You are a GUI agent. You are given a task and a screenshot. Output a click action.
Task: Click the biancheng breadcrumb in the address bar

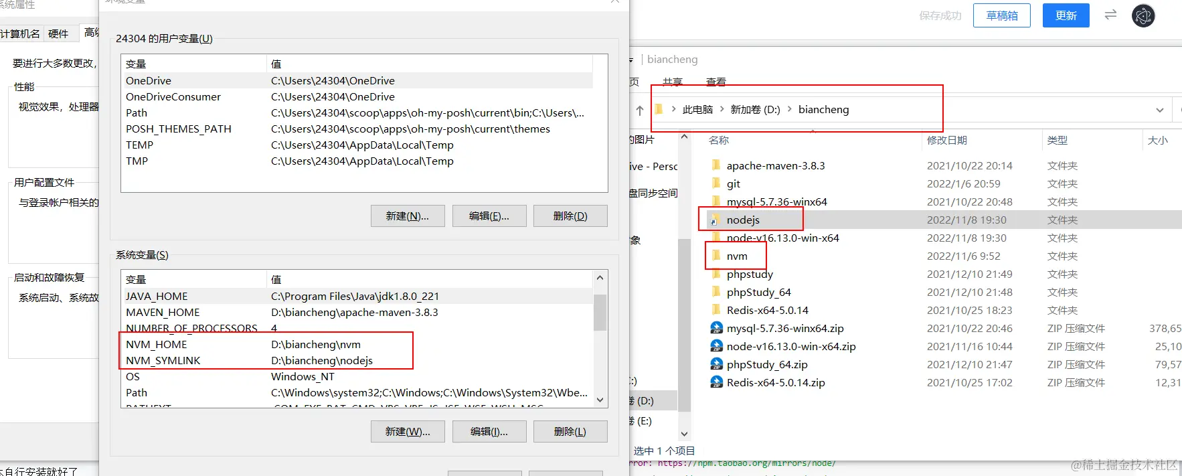tap(823, 109)
